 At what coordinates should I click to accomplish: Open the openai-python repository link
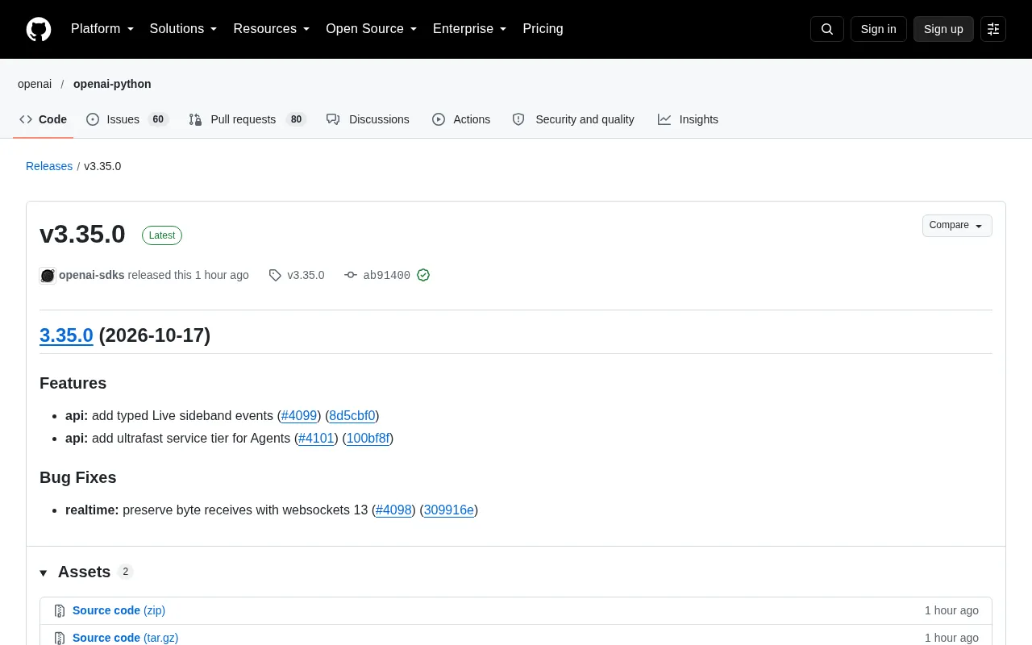pos(112,84)
